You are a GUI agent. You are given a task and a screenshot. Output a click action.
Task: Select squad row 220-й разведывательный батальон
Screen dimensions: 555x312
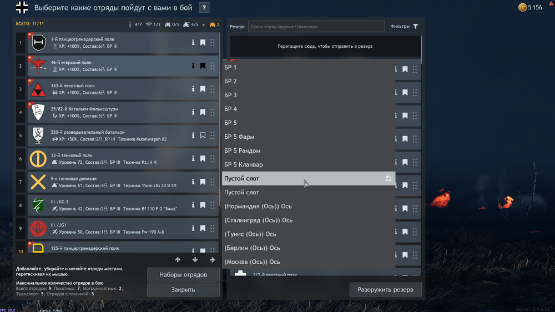(123, 135)
